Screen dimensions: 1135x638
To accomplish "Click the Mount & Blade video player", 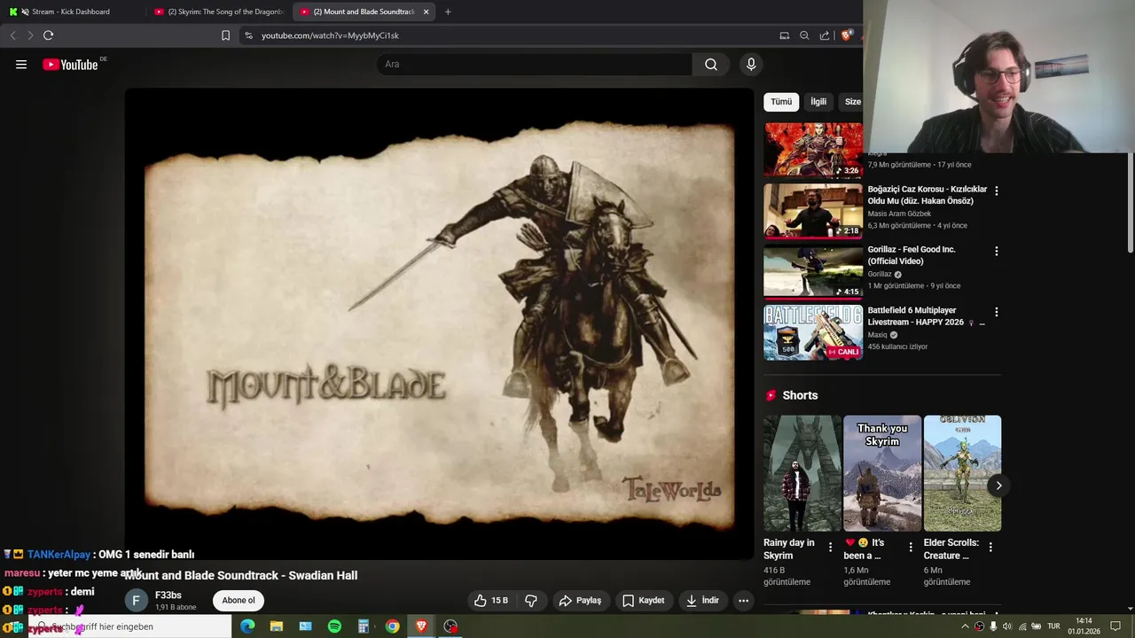I will (x=439, y=323).
